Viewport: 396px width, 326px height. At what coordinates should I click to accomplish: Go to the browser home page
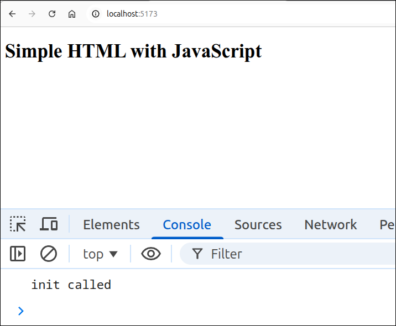pyautogui.click(x=72, y=14)
